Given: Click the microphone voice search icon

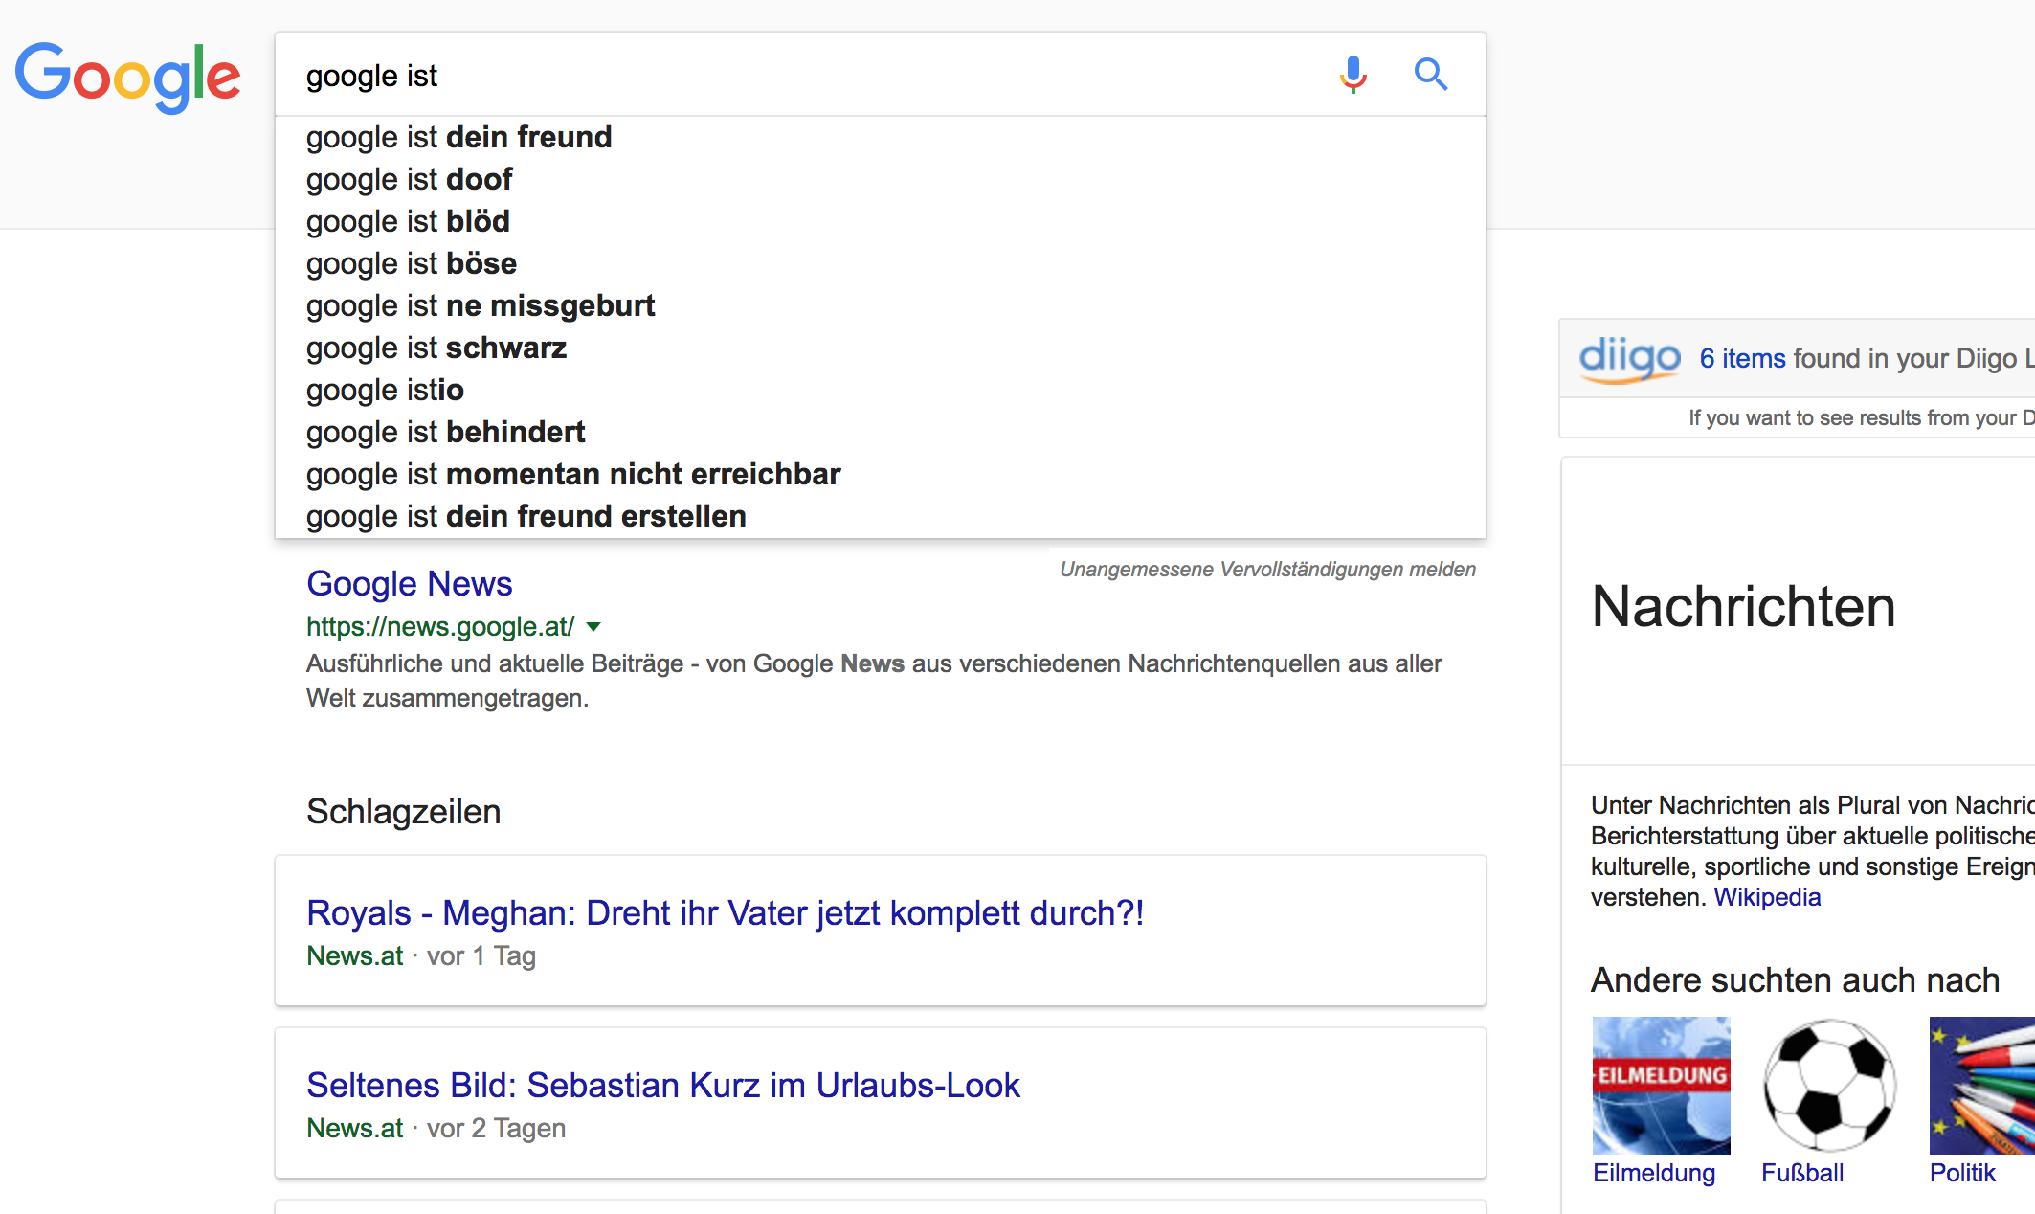Looking at the screenshot, I should coord(1353,74).
